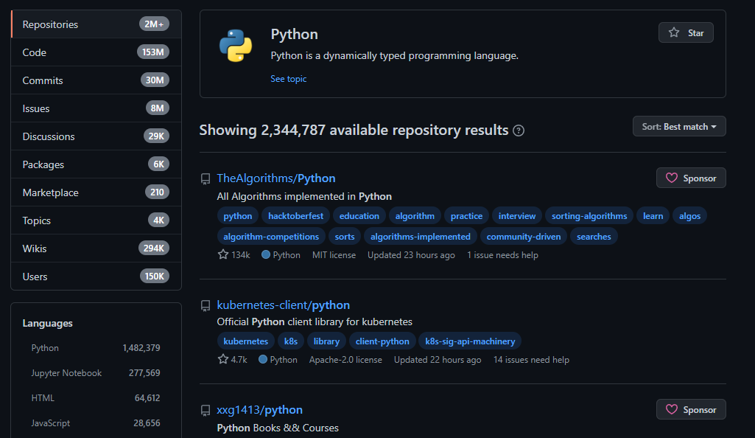755x438 pixels.
Task: Click the k8s-sig-api-machinery topic tag
Action: 470,341
